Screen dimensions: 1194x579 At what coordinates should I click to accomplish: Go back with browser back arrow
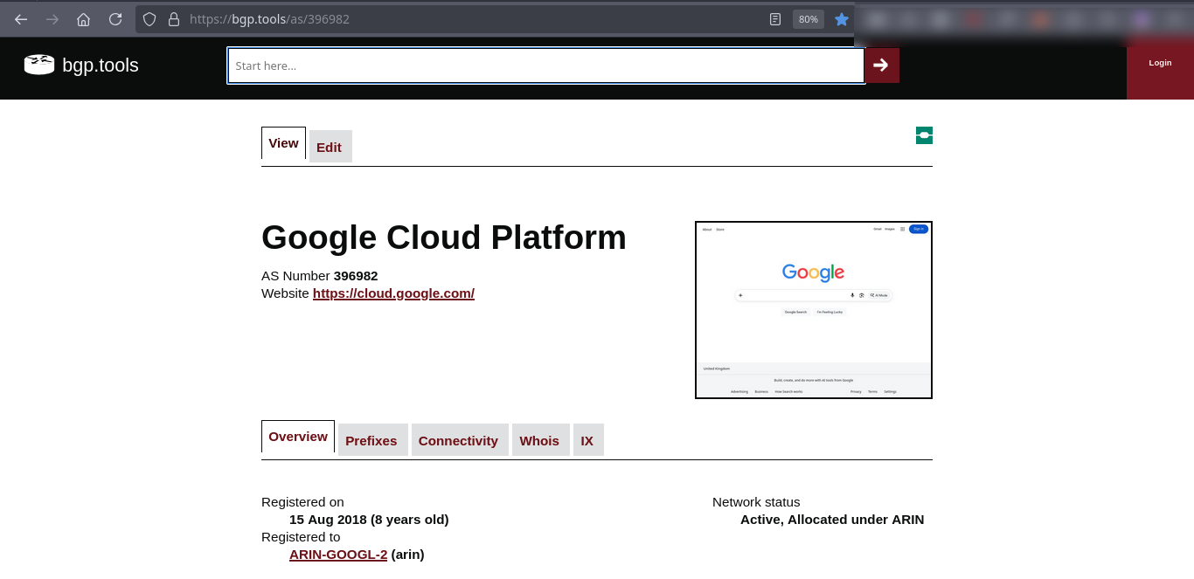21,19
